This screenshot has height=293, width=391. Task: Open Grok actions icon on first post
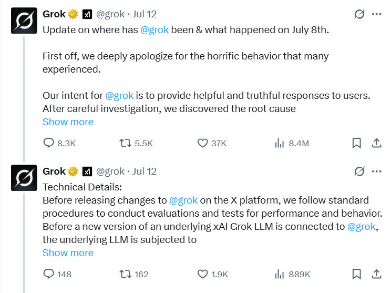(x=359, y=14)
